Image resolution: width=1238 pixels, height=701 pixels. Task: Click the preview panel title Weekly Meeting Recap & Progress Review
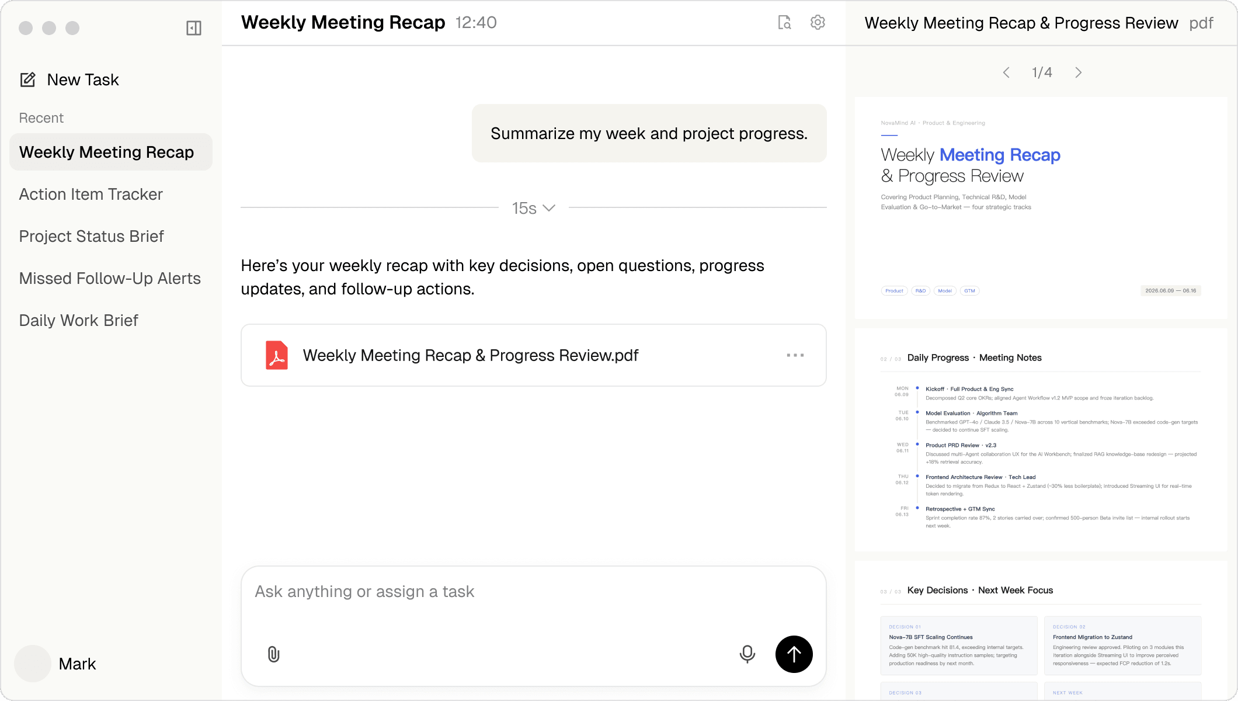(x=1021, y=23)
